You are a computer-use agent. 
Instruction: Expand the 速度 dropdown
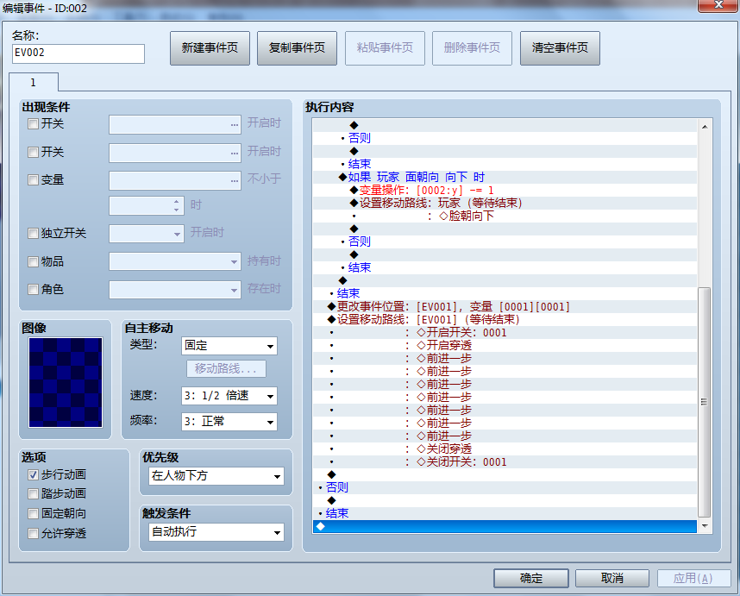(x=229, y=396)
